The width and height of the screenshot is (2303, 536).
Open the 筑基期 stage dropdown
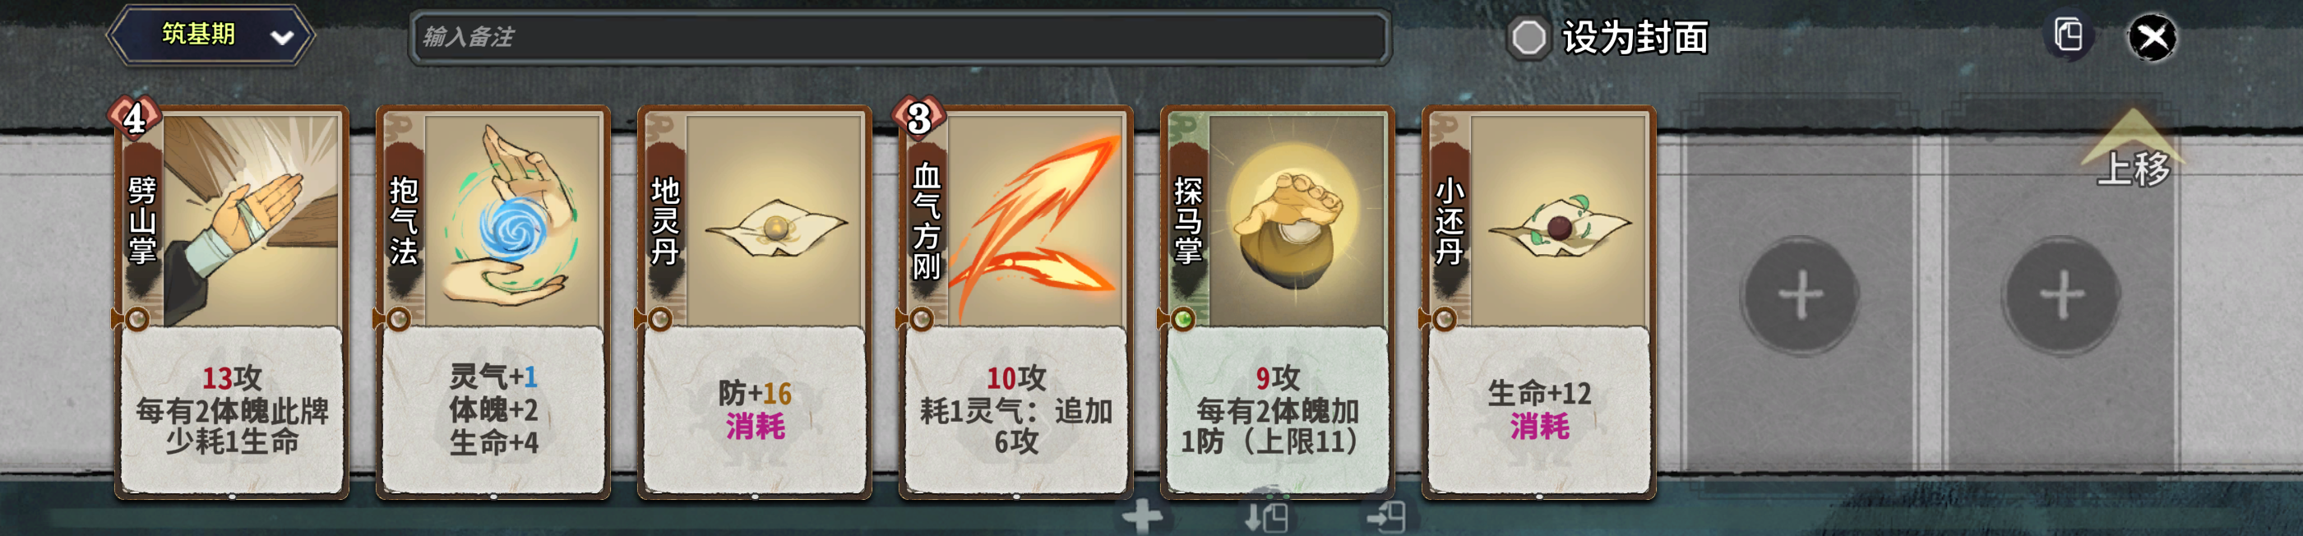click(x=211, y=35)
